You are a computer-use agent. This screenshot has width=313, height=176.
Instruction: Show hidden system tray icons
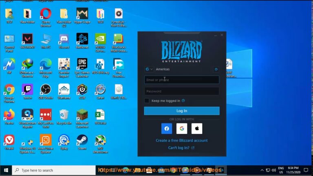(x=262, y=170)
